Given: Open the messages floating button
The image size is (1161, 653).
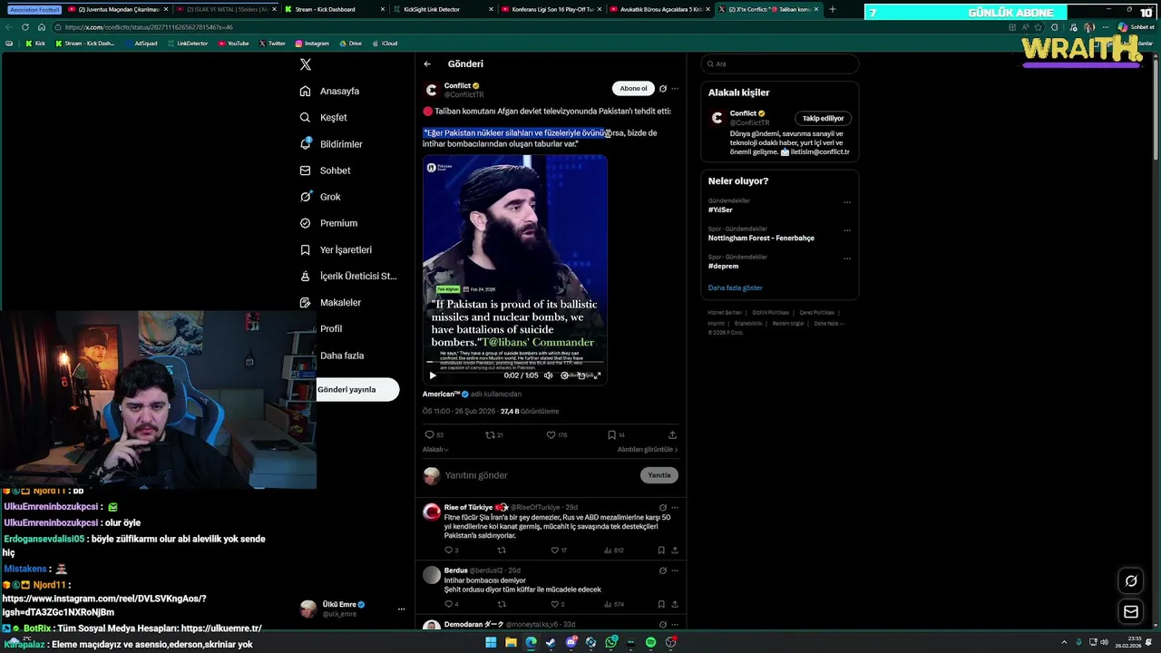Looking at the screenshot, I should (1131, 612).
